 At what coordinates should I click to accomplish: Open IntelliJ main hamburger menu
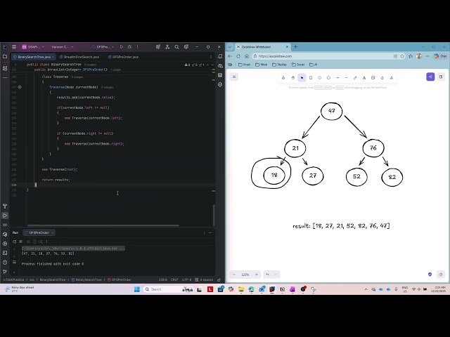tap(14, 47)
